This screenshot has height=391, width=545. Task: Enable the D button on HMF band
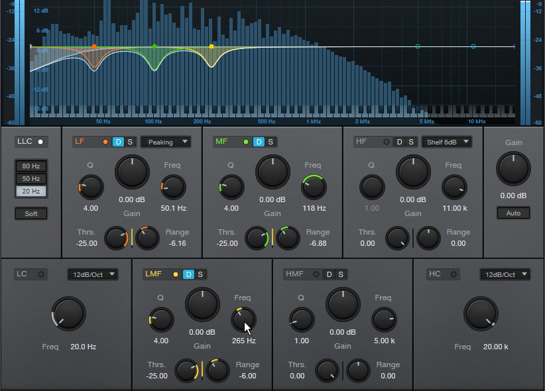coord(329,274)
